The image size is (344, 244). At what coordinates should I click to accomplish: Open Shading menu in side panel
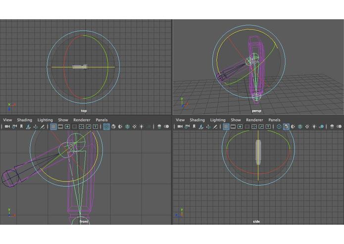(x=197, y=120)
